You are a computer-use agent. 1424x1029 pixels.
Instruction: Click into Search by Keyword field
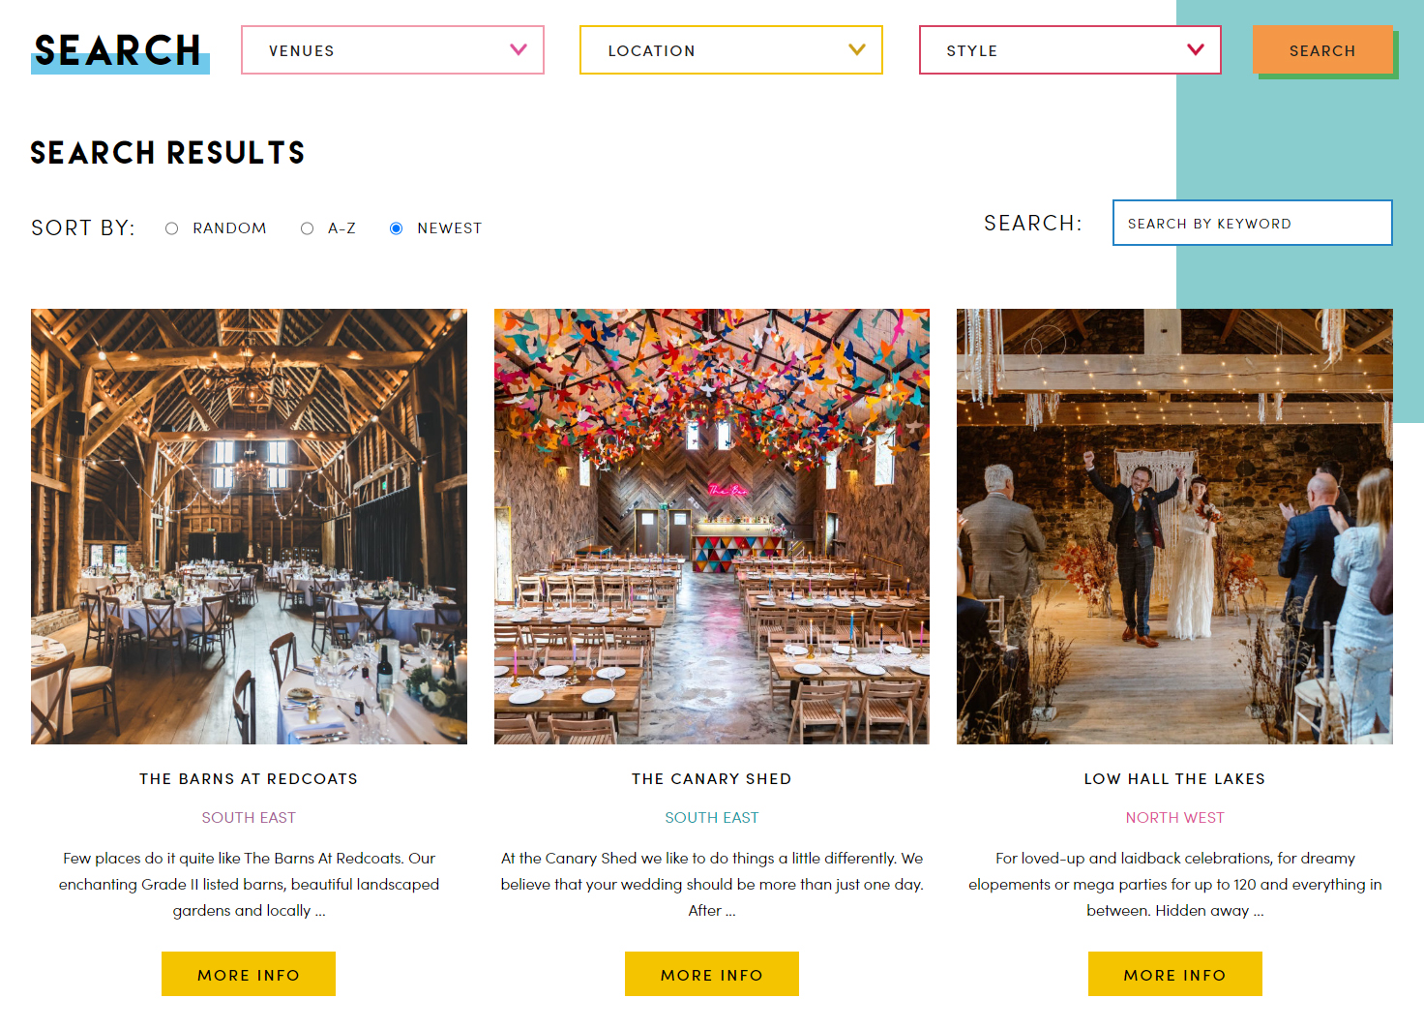click(x=1252, y=224)
